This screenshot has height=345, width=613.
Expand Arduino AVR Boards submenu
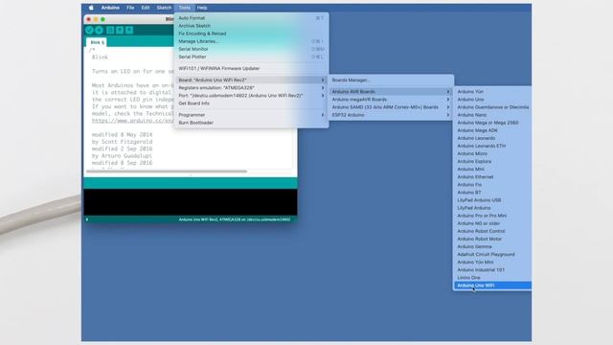(x=391, y=92)
